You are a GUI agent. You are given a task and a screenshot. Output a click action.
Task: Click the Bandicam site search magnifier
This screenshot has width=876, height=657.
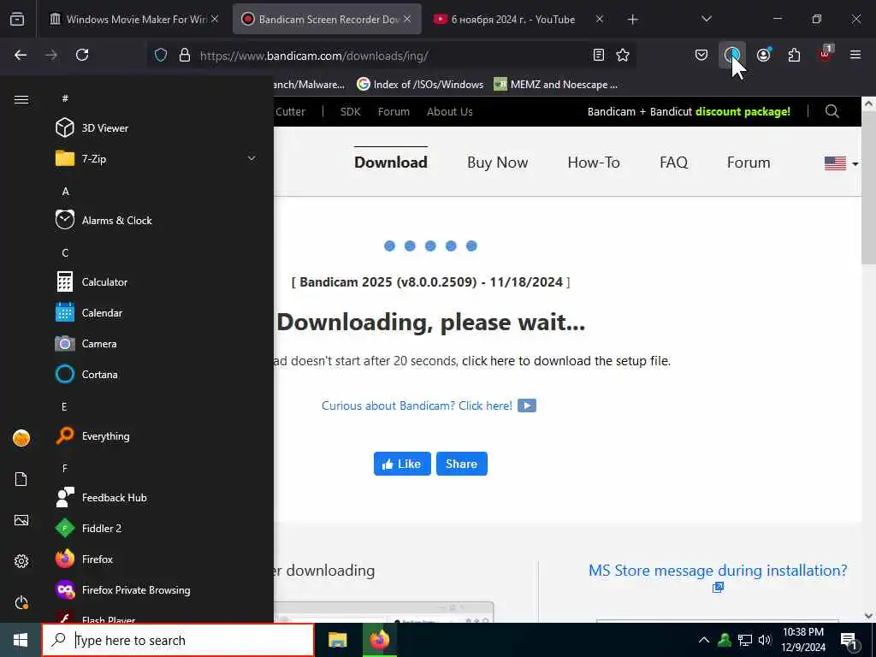click(x=832, y=111)
